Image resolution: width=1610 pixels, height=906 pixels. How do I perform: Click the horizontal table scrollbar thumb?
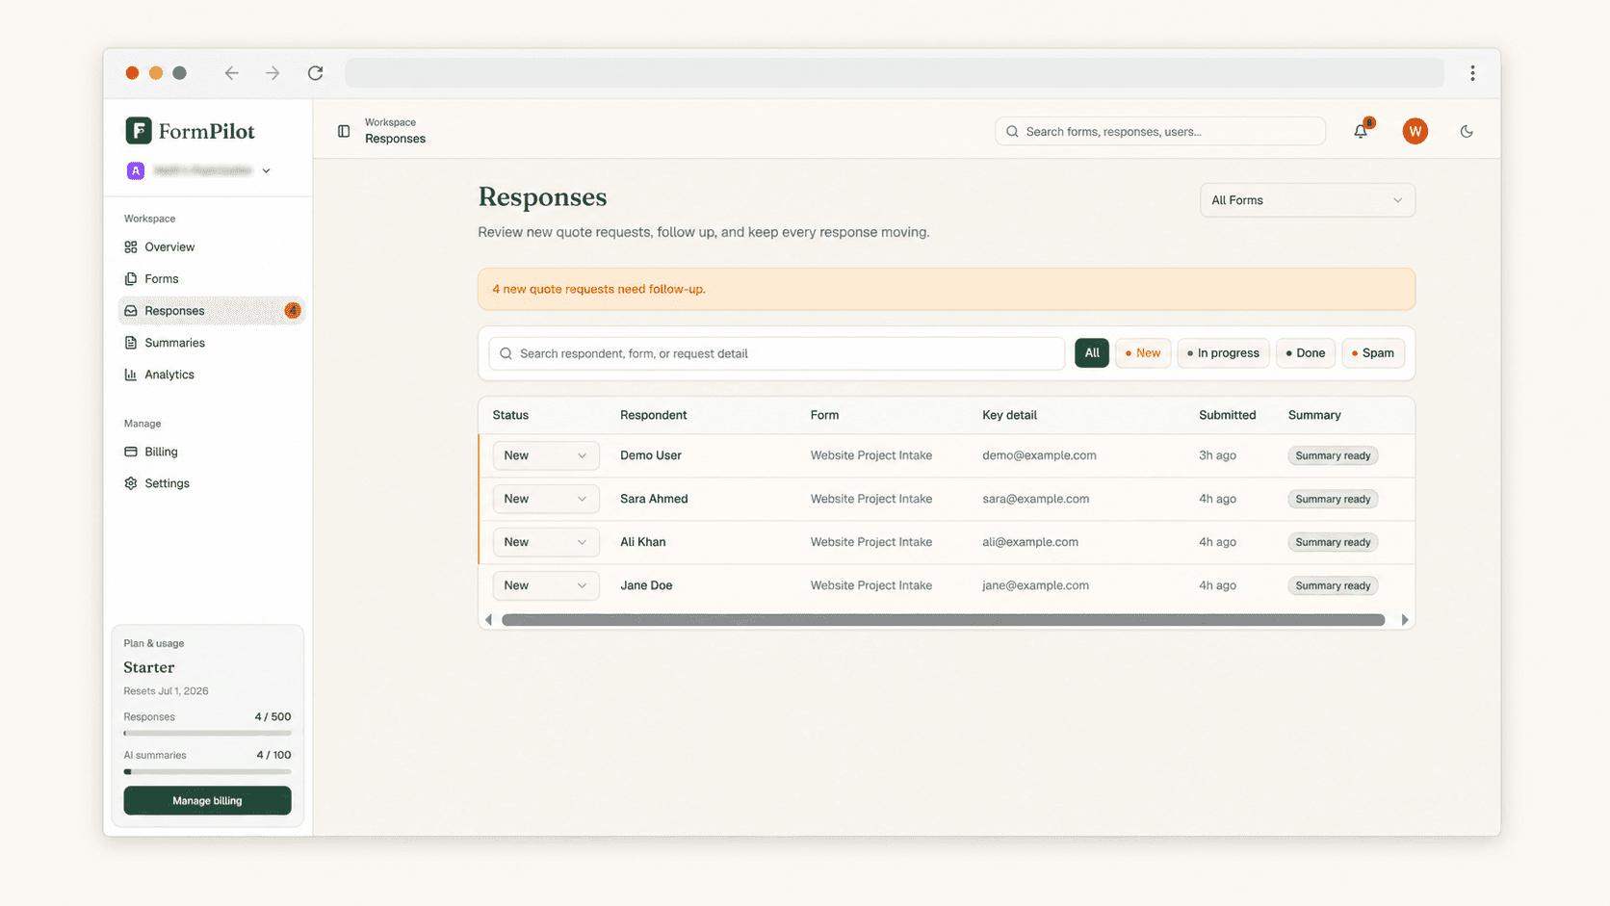(x=944, y=620)
